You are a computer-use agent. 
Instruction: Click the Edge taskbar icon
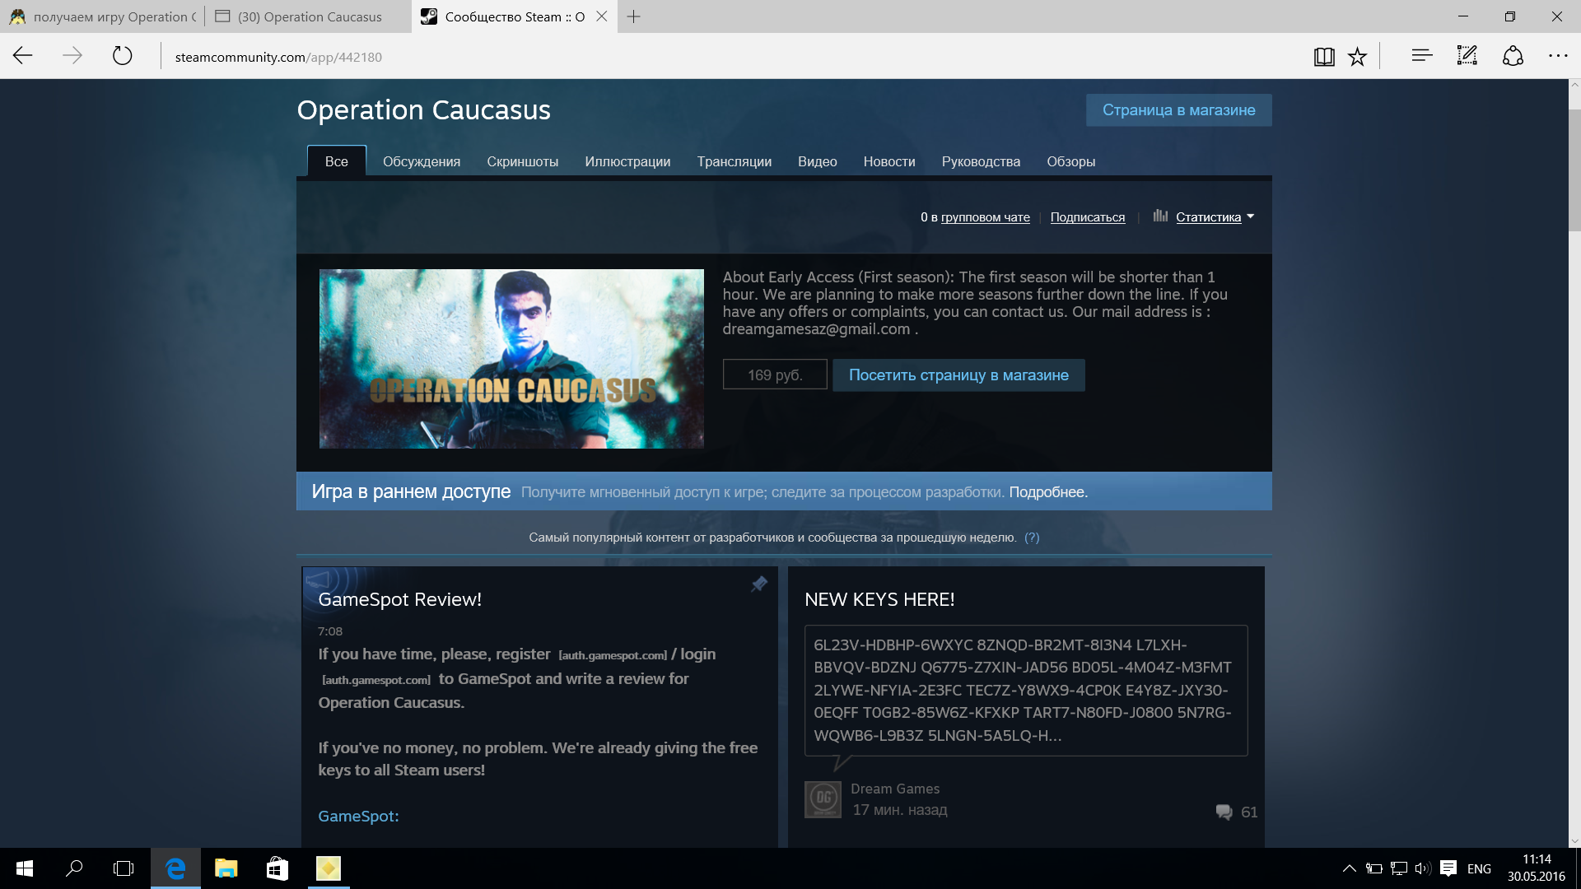click(x=175, y=868)
